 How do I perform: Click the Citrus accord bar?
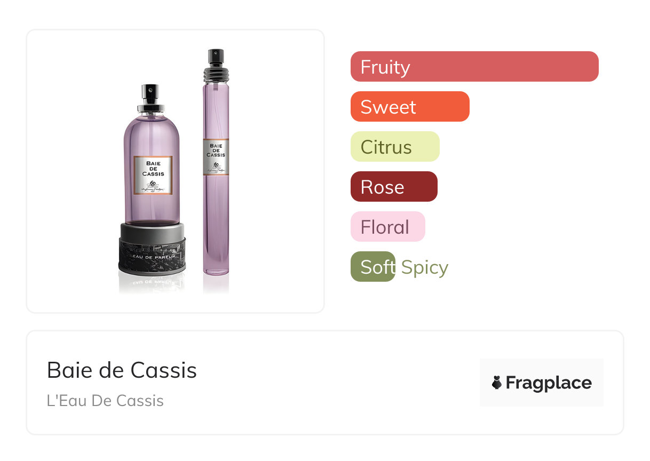pos(395,147)
